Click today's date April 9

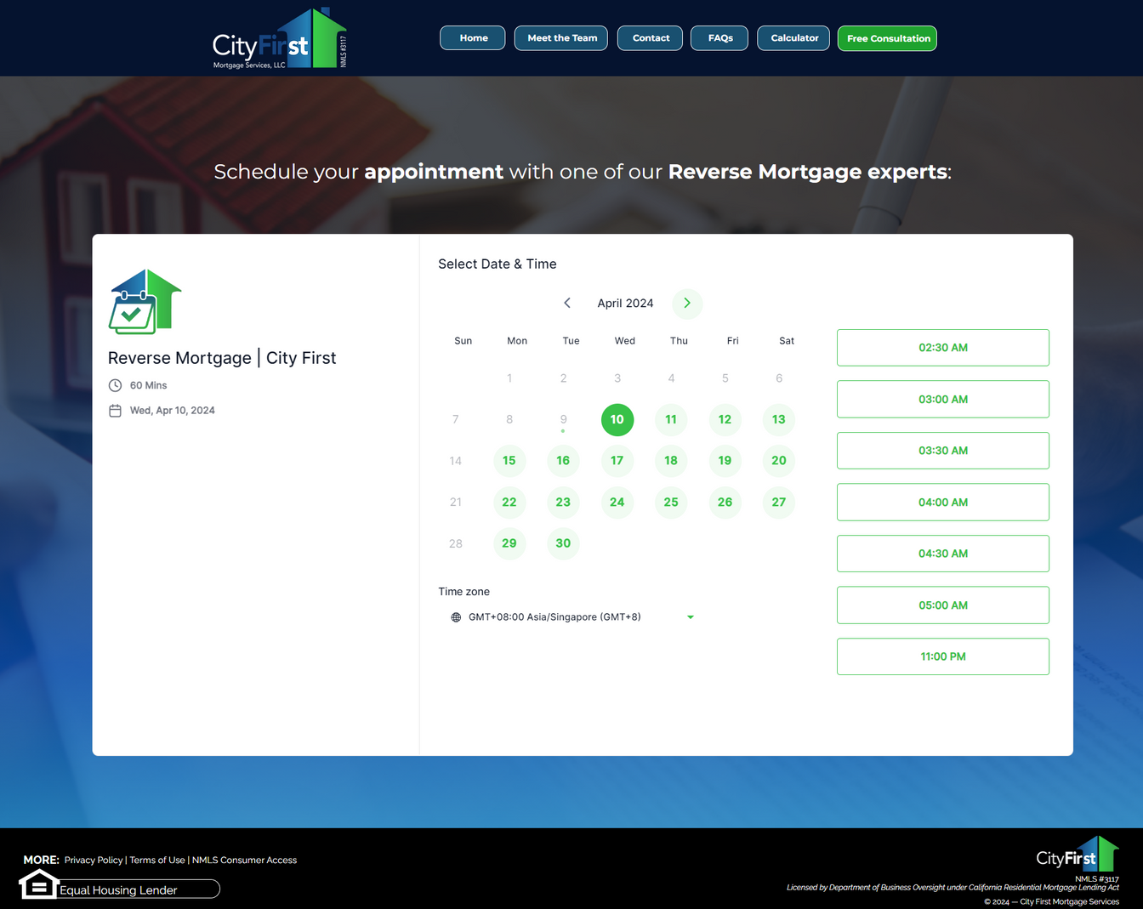pyautogui.click(x=563, y=419)
